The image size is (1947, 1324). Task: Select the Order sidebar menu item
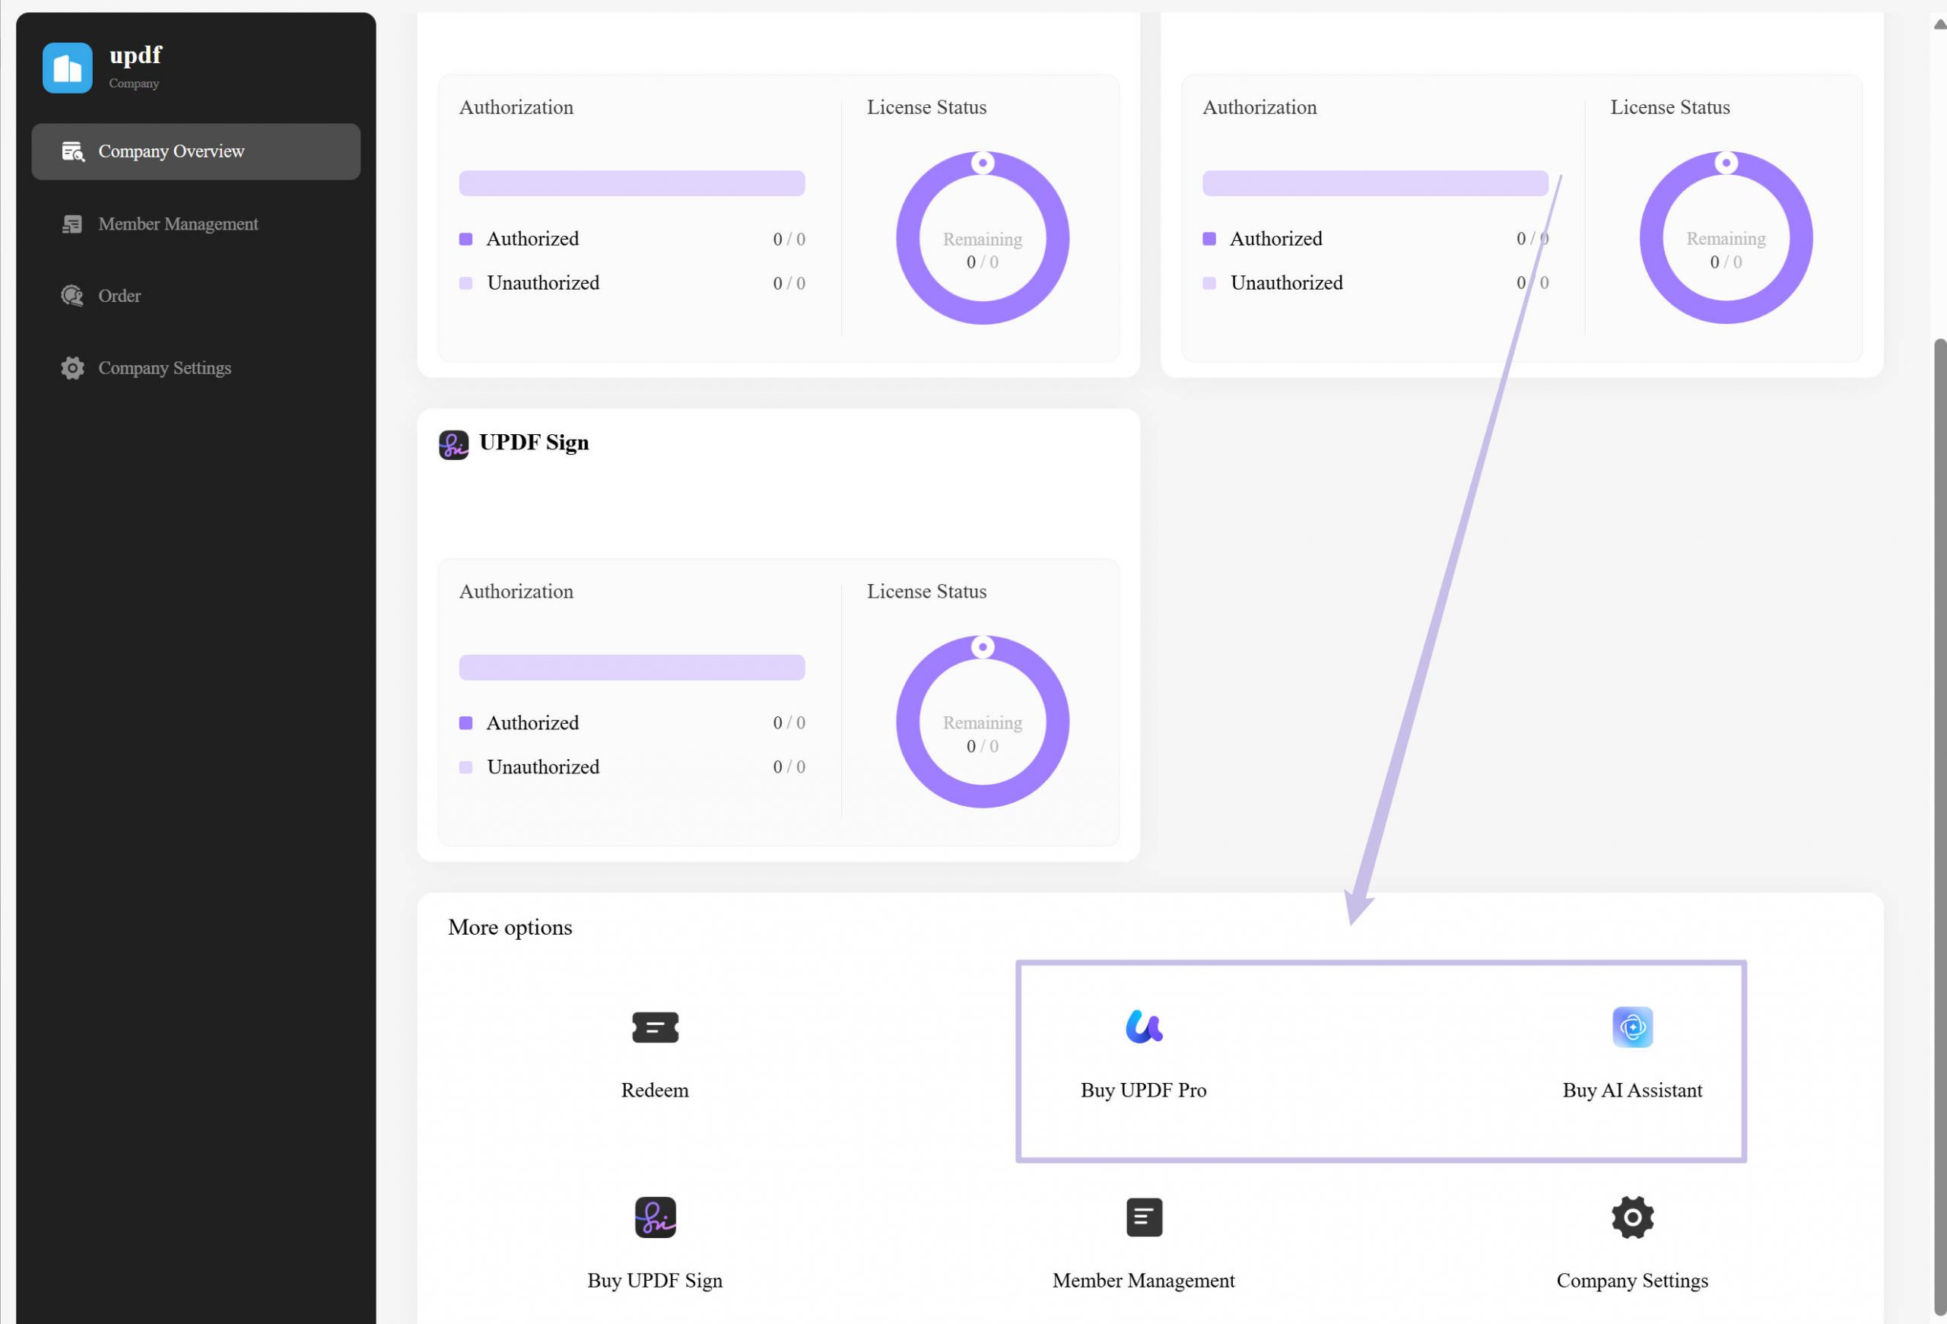[x=119, y=296]
